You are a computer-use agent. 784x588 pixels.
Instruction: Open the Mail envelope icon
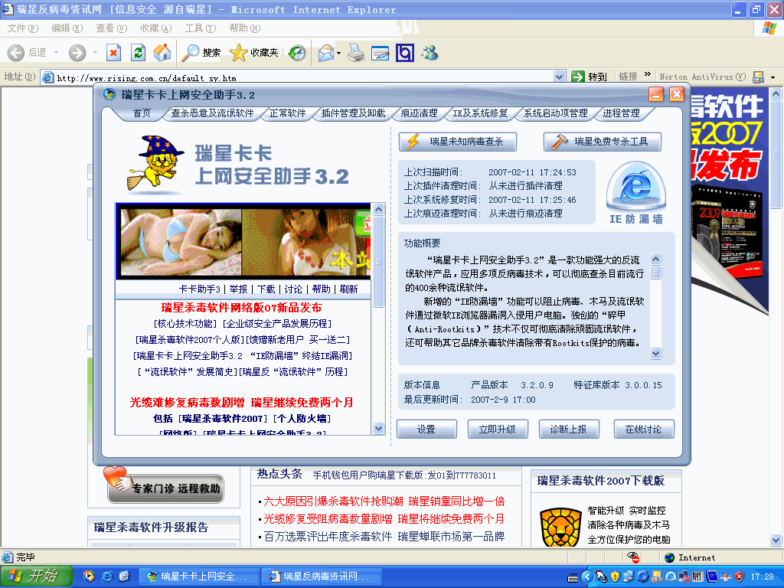pos(325,53)
